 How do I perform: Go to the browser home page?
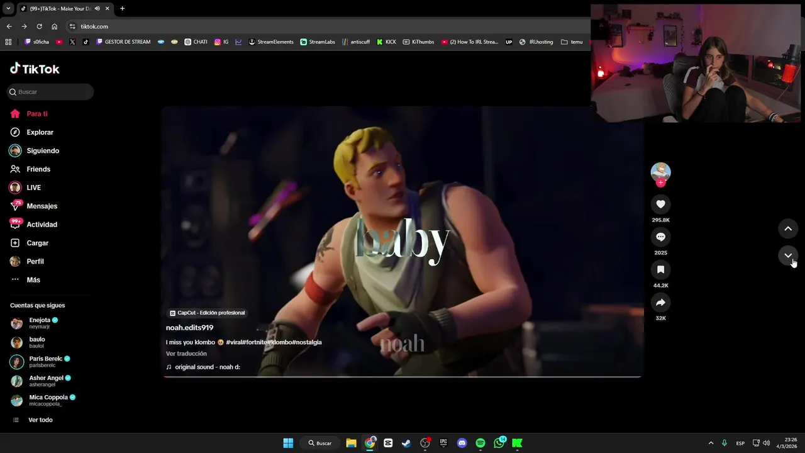pyautogui.click(x=55, y=26)
